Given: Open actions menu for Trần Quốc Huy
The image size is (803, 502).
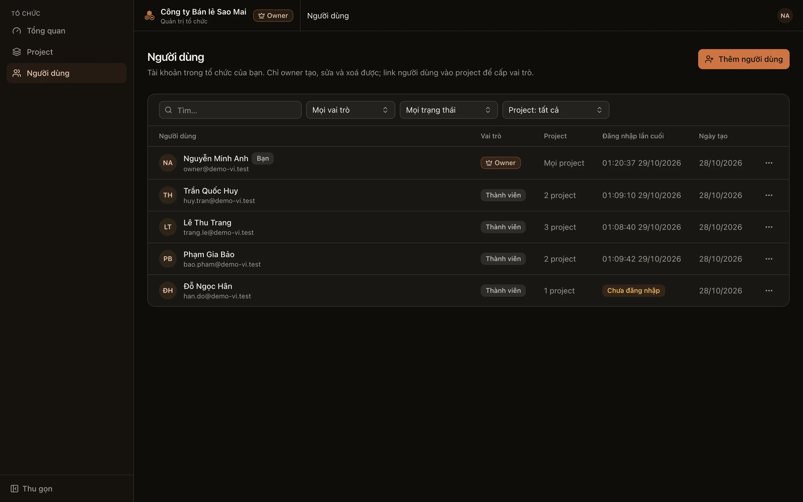Looking at the screenshot, I should click(x=769, y=195).
